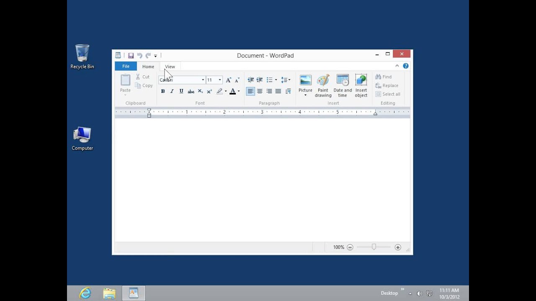The width and height of the screenshot is (536, 301).
Task: Align text left
Action: 250,91
